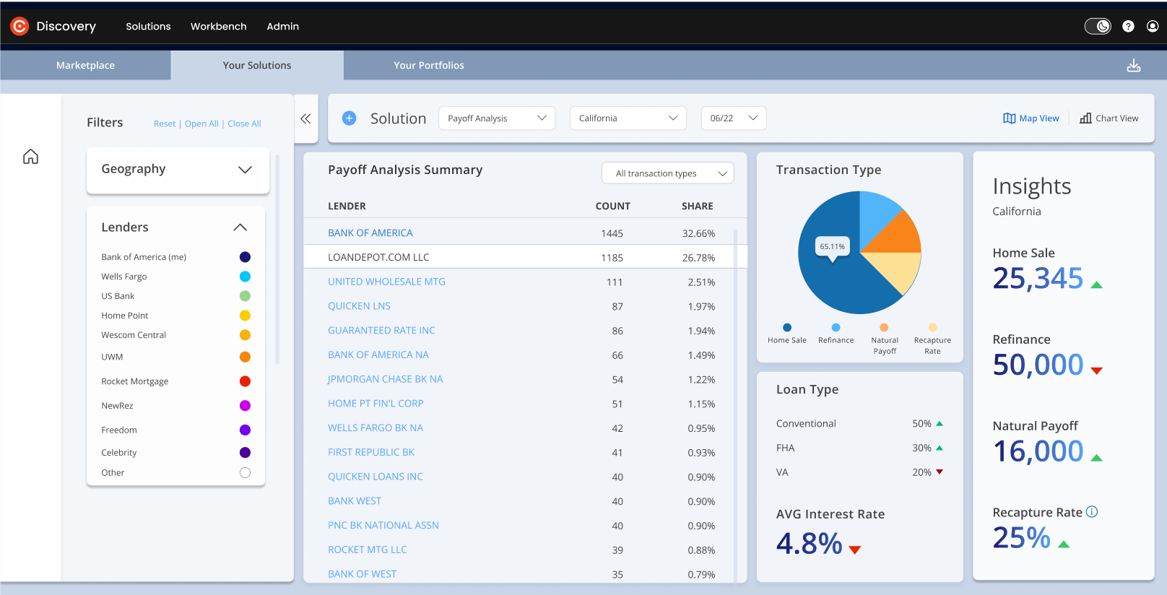Viewport: 1167px width, 595px height.
Task: Toggle Celebrity dark purple swatch
Action: (245, 453)
